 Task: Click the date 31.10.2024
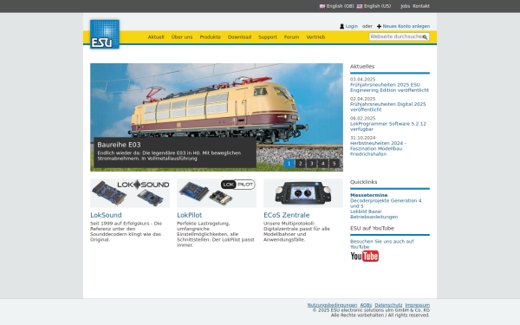(x=362, y=138)
